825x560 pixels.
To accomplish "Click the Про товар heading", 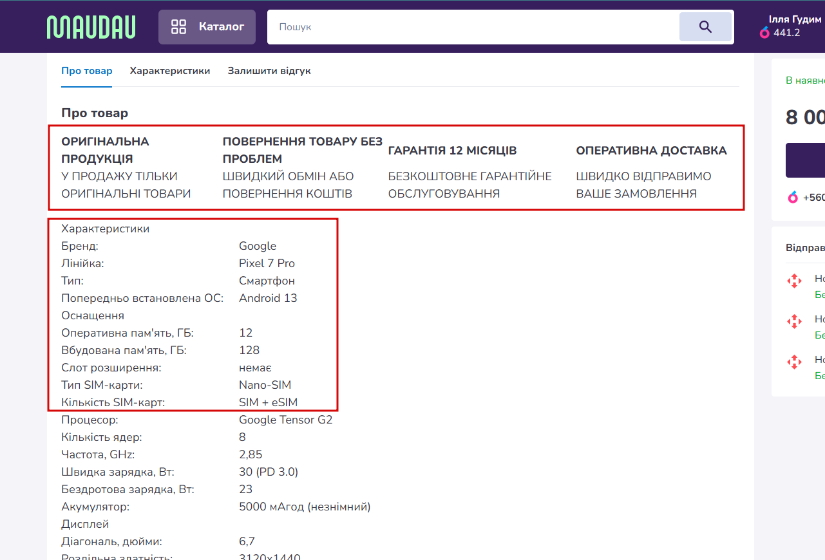I will [x=95, y=113].
